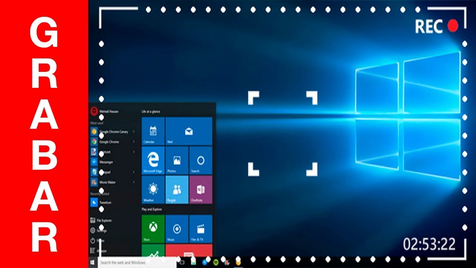Open the People tile
476x268 pixels.
pos(177,189)
